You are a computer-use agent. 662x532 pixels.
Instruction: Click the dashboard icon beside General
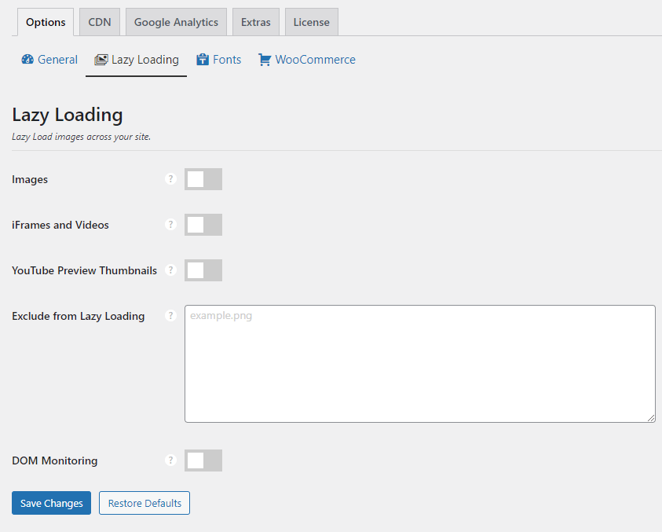27,59
